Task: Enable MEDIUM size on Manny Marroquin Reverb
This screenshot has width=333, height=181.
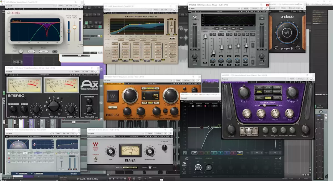Action: [268, 97]
